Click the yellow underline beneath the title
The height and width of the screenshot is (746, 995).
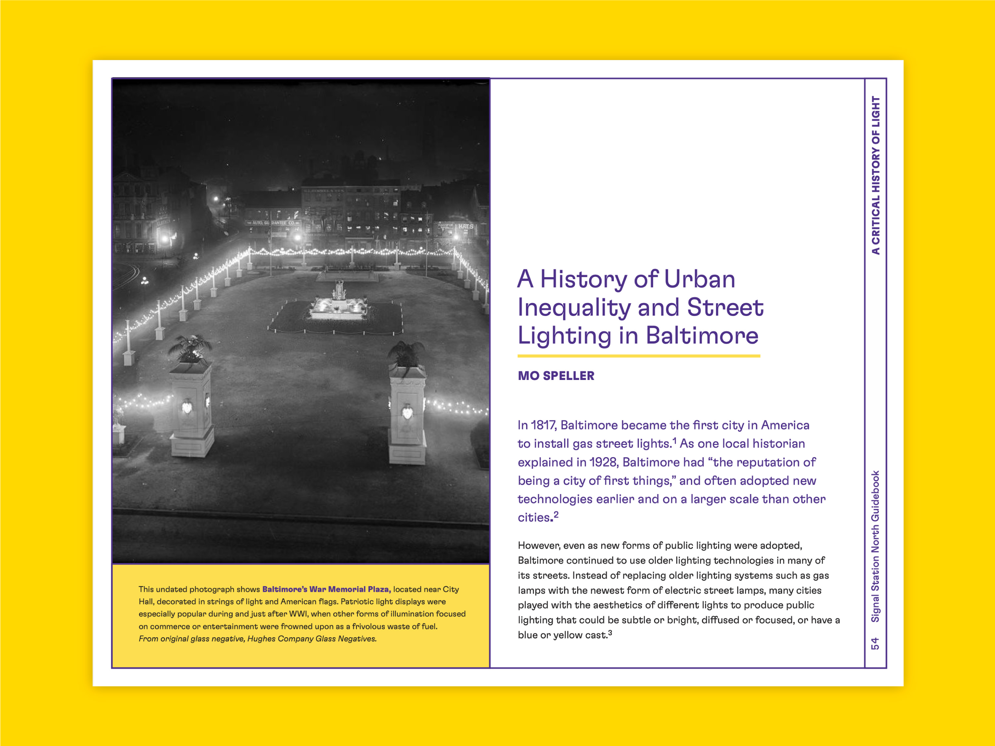point(638,356)
